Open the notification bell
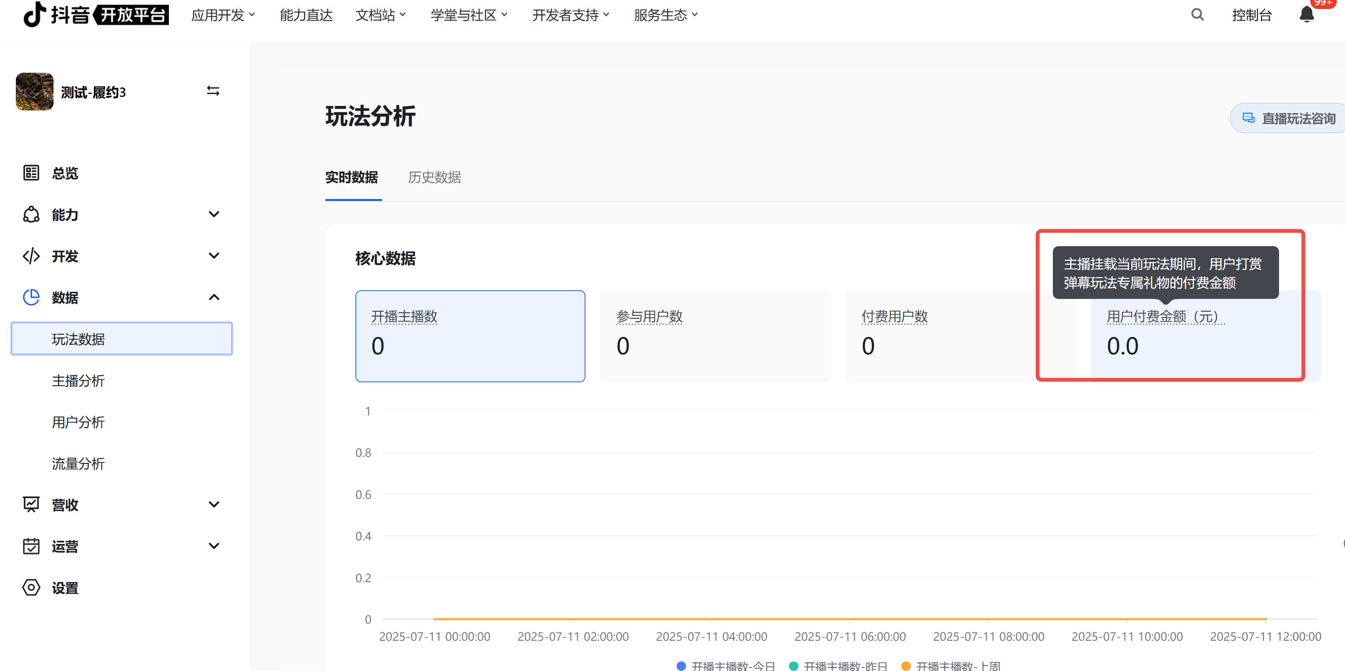The image size is (1345, 671). click(x=1306, y=15)
